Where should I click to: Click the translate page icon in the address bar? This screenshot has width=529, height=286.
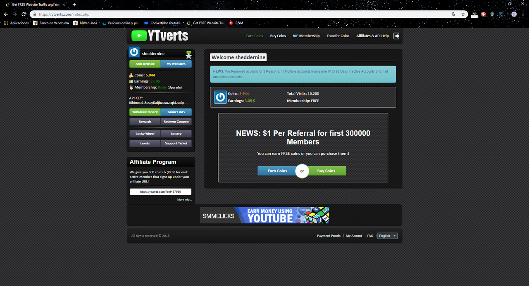pyautogui.click(x=454, y=14)
